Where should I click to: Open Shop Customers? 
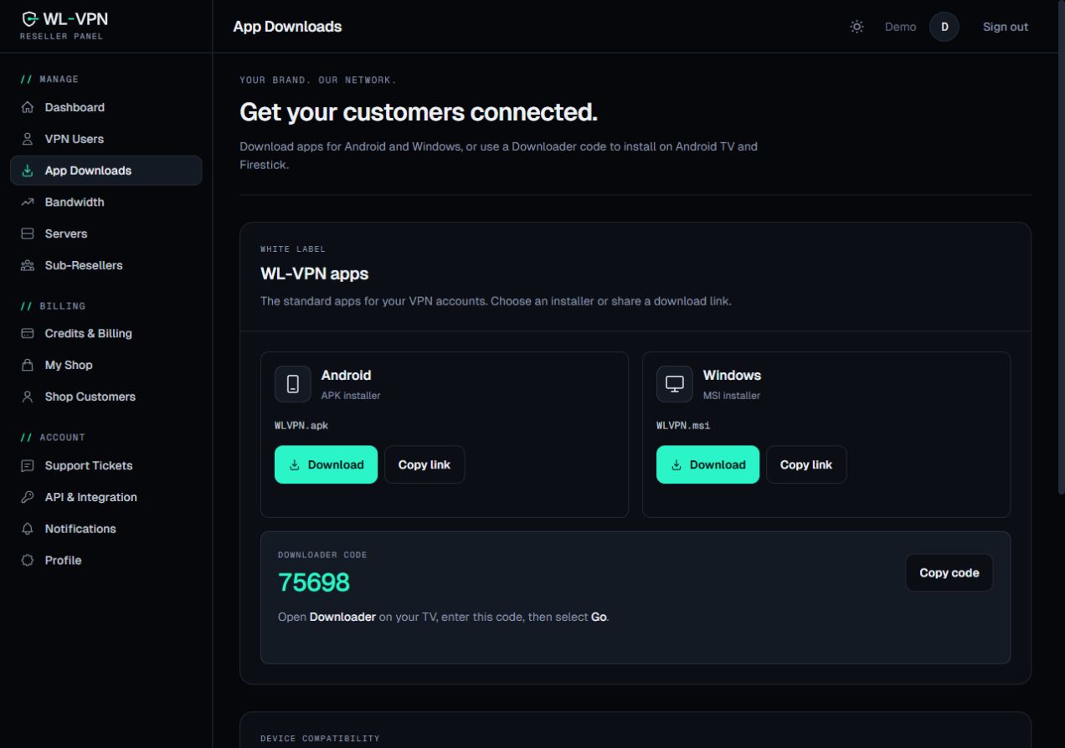[105, 397]
